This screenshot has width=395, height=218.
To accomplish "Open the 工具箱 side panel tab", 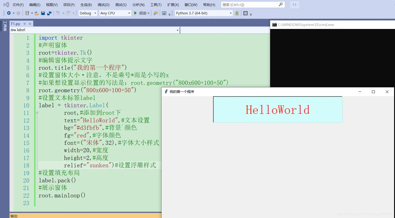I will pyautogui.click(x=5, y=26).
